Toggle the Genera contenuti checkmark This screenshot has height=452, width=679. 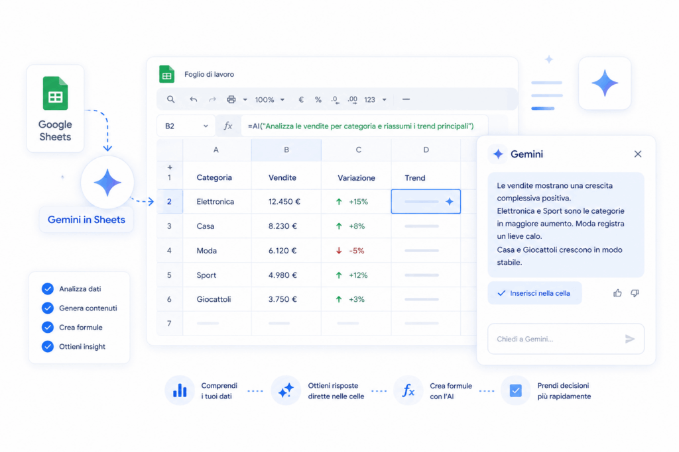(x=48, y=308)
